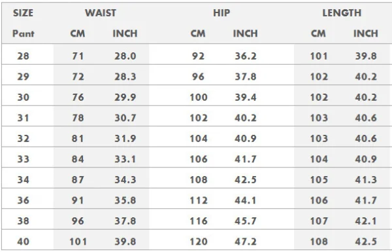The height and width of the screenshot is (252, 392).
Task: Click length inch value 39.8
Action: pyautogui.click(x=366, y=56)
